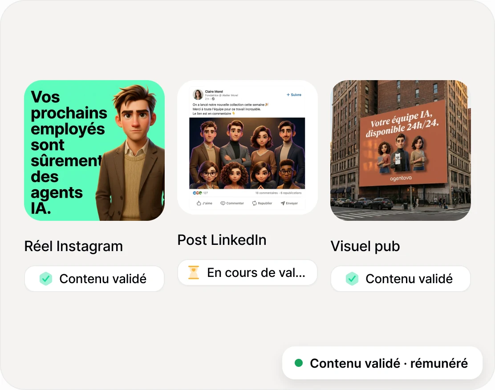Screen dimensions: 495x390
Task: Click the Contenu validé badge under Visuel pub
Action: click(x=401, y=279)
